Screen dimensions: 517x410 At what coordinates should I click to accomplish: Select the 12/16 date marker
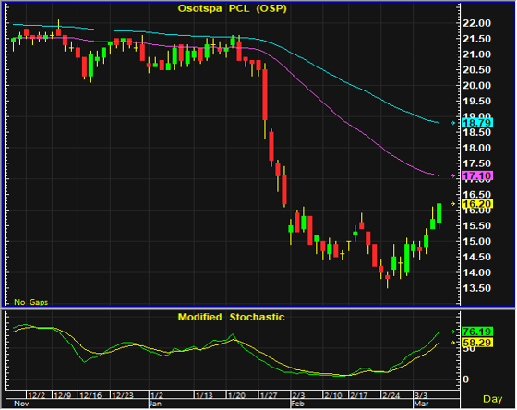coord(90,395)
